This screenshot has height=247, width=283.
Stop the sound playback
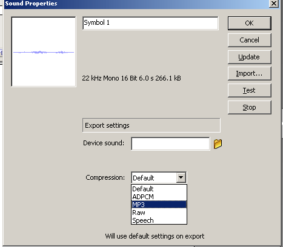(x=250, y=107)
